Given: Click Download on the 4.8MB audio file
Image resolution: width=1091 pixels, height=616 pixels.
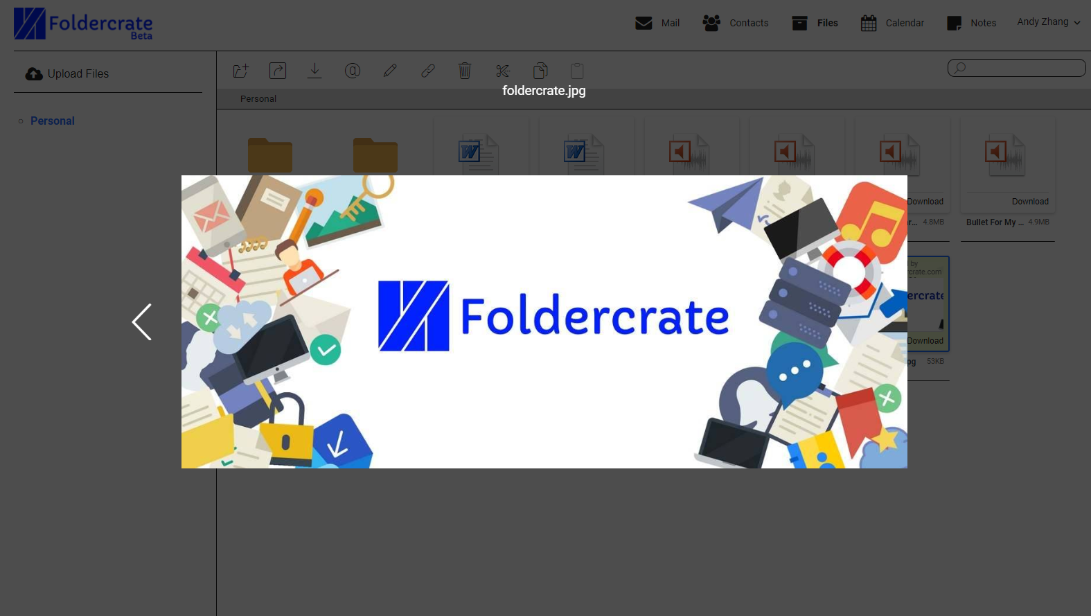Looking at the screenshot, I should point(925,202).
